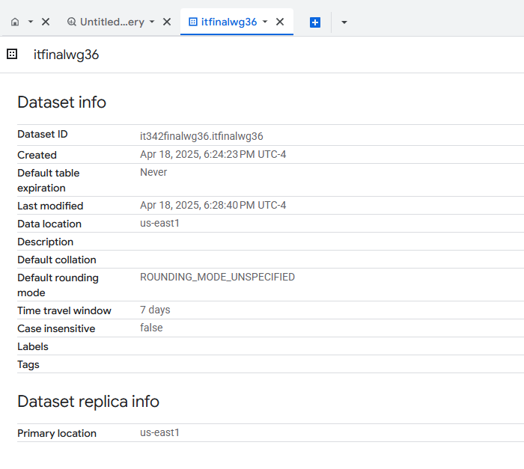Image resolution: width=524 pixels, height=469 pixels.
Task: Click the dataset icon beside the itfinalwg36 title
Action: pyautogui.click(x=12, y=54)
